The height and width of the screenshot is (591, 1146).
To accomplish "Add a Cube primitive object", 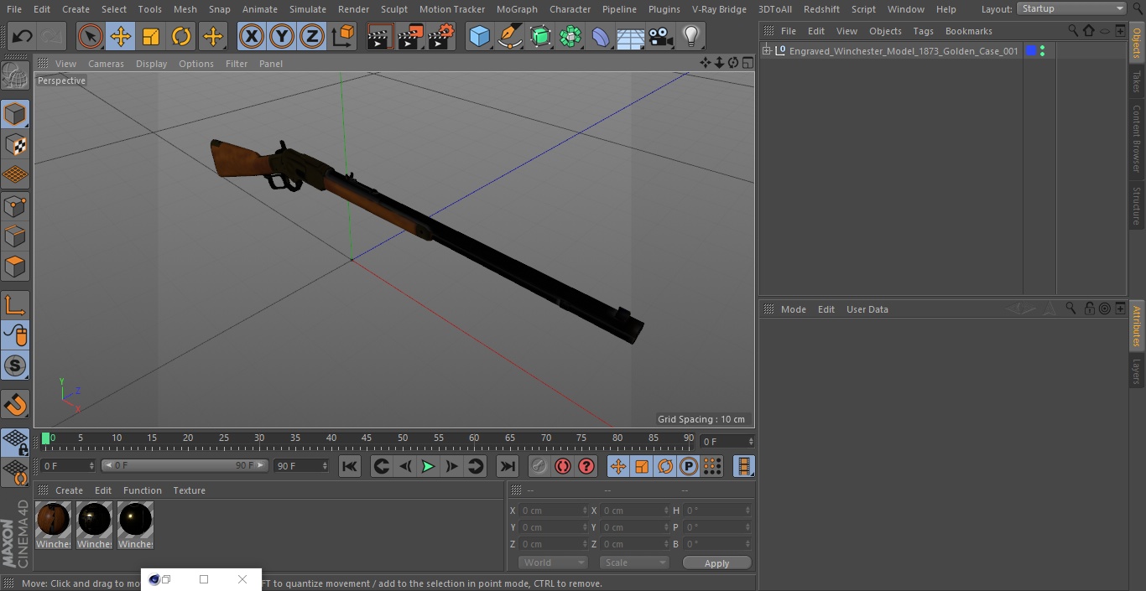I will coord(479,36).
